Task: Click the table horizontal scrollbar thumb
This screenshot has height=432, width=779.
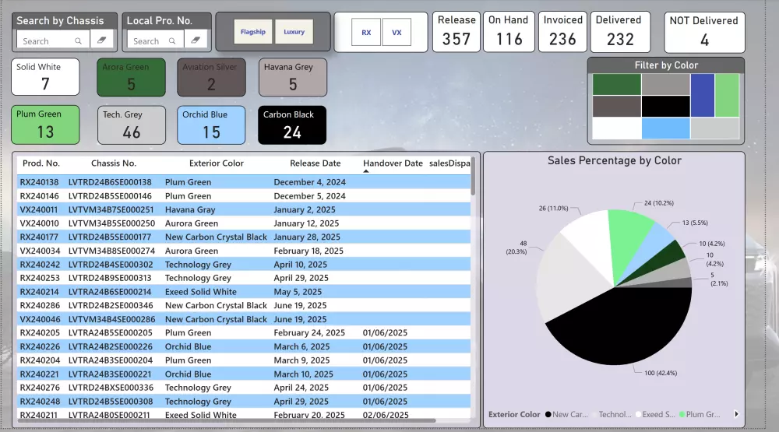Action: tap(227, 420)
